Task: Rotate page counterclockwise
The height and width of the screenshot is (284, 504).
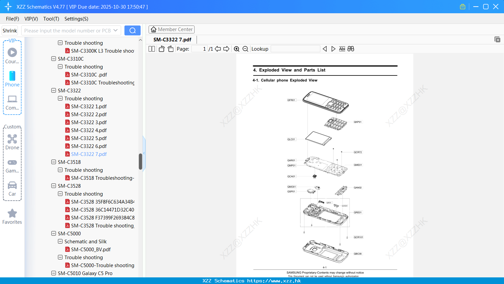Action: tap(161, 49)
